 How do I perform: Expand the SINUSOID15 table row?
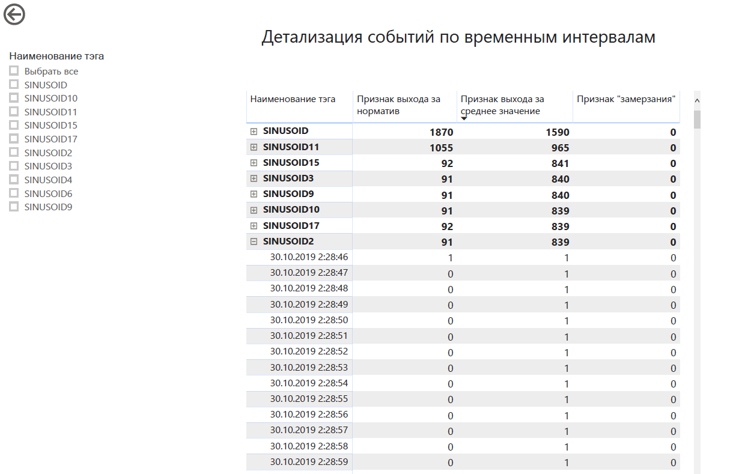(x=254, y=163)
